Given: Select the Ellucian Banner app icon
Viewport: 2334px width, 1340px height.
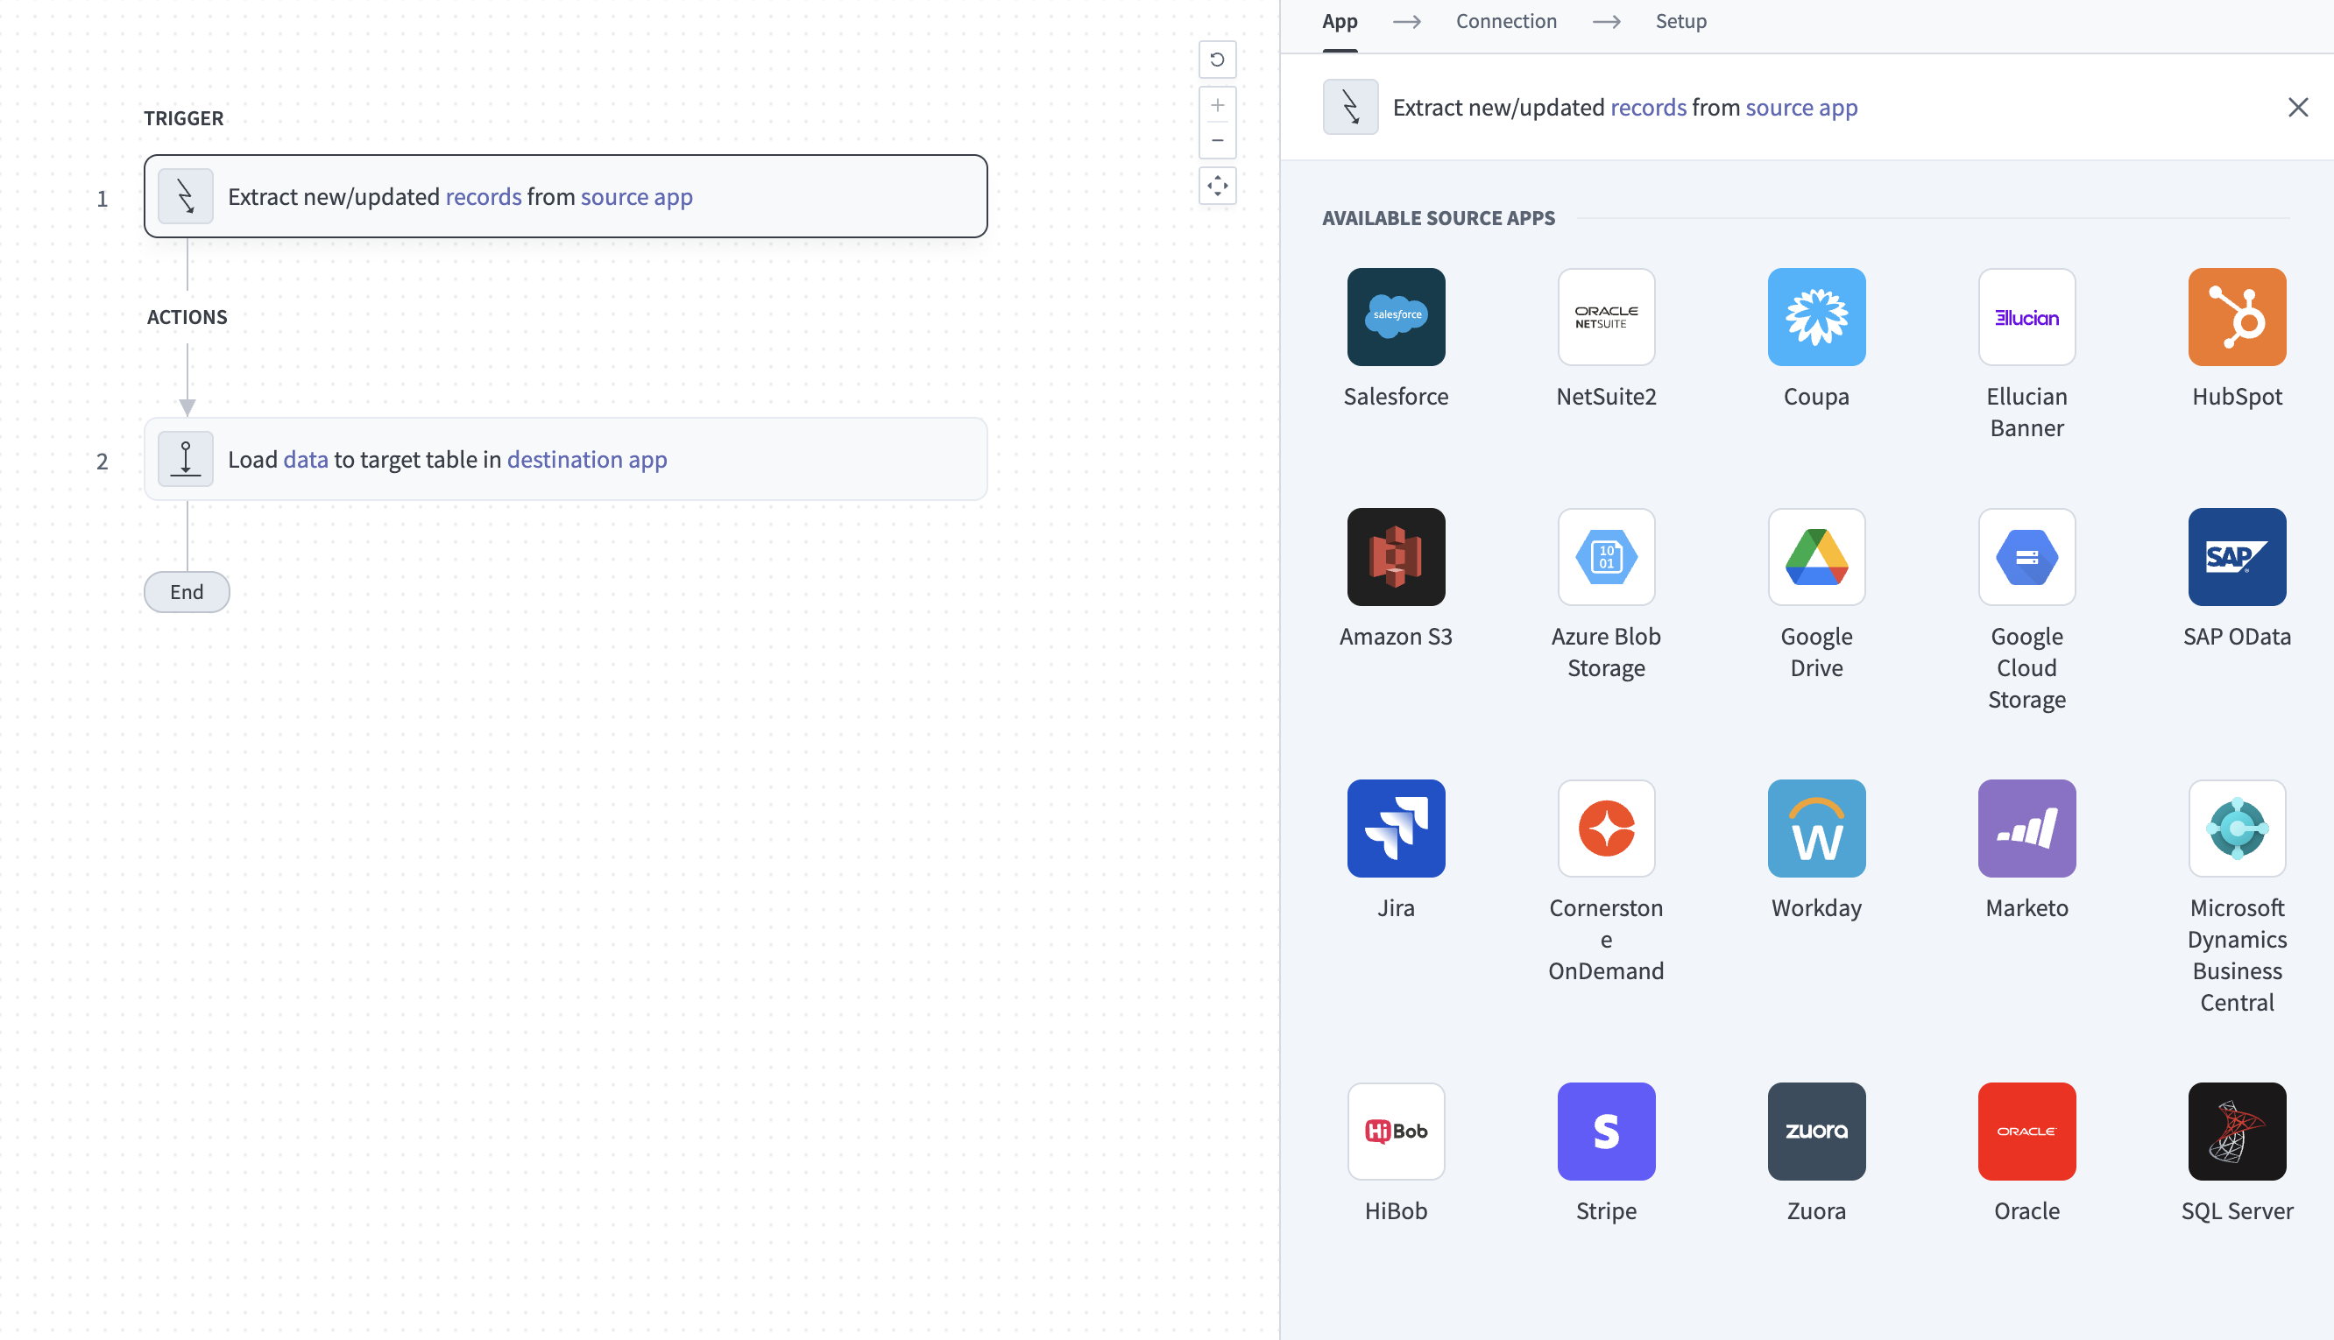Looking at the screenshot, I should [x=2026, y=316].
